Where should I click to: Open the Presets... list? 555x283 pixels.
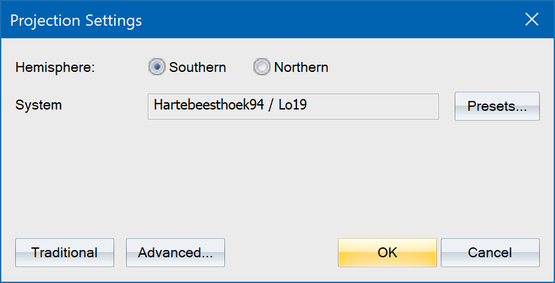click(x=497, y=106)
